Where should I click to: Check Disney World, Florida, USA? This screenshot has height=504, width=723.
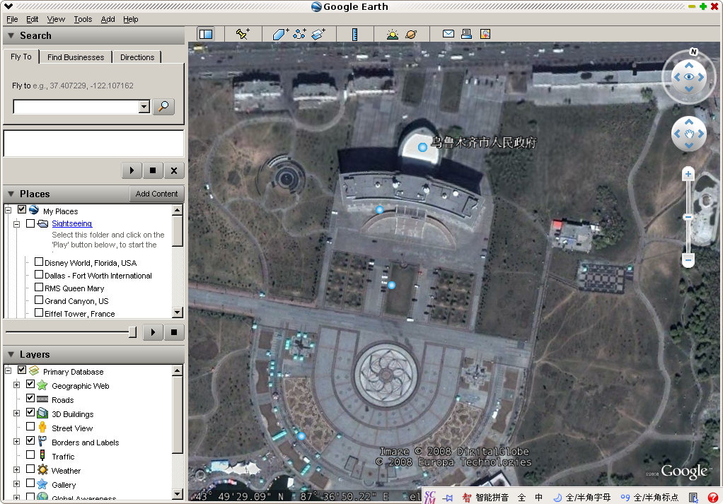pyautogui.click(x=39, y=262)
